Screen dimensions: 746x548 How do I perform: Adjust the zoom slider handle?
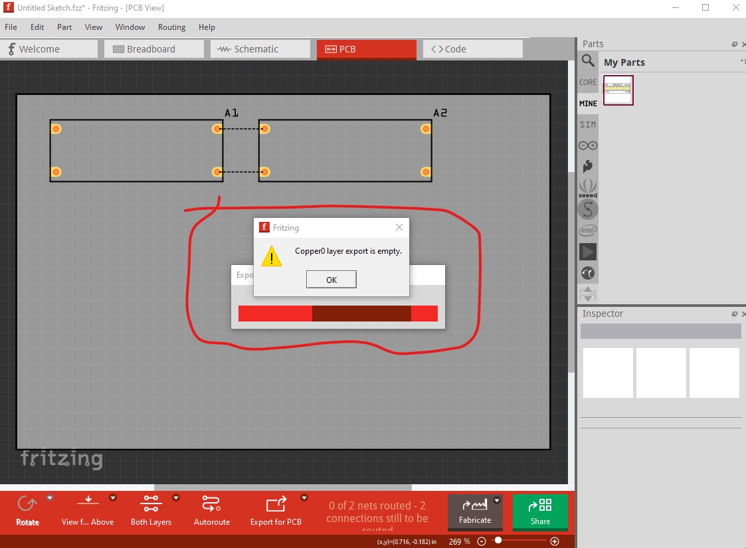[498, 541]
